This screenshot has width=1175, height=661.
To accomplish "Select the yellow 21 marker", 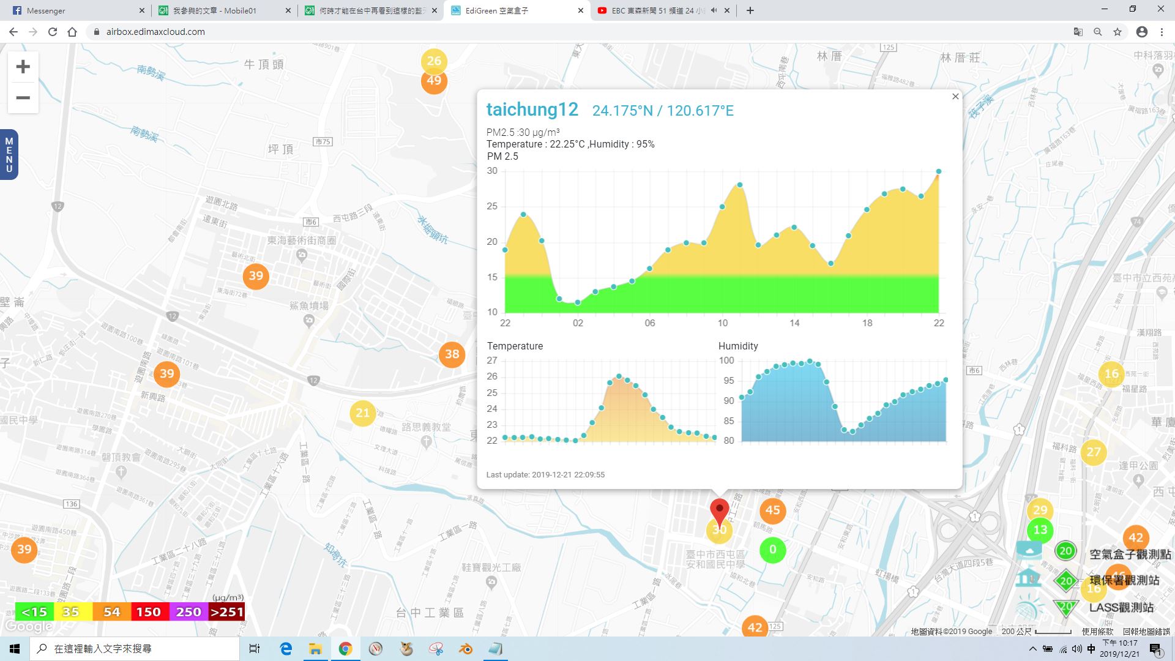I will (x=363, y=413).
